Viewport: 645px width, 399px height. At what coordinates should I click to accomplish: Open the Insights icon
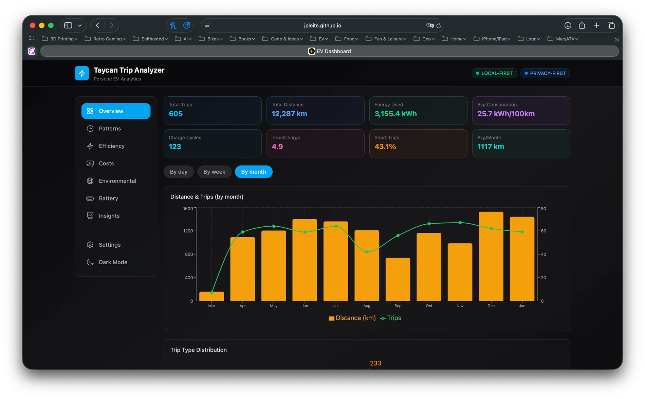(90, 215)
